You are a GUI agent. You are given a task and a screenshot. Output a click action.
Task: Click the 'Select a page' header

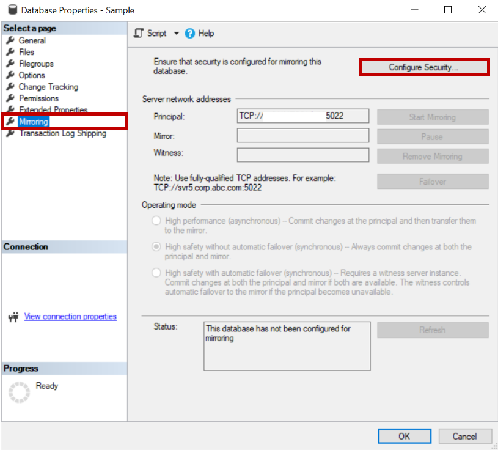point(30,28)
